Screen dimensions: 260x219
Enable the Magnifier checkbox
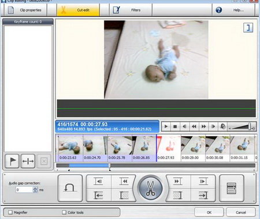click(x=10, y=212)
